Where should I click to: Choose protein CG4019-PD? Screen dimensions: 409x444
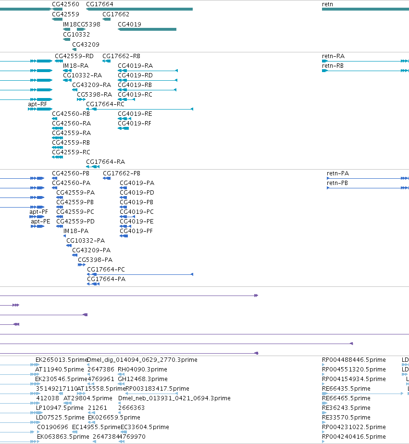(137, 193)
